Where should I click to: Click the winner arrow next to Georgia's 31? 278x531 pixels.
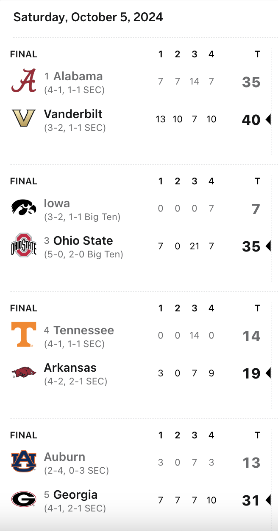coord(268,500)
